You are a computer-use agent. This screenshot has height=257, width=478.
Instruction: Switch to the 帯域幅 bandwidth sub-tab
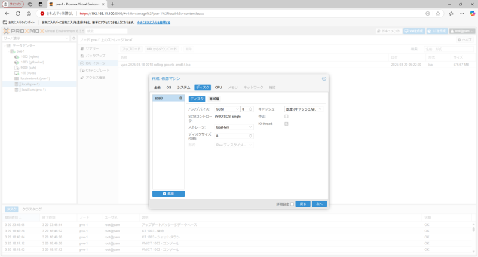[214, 99]
